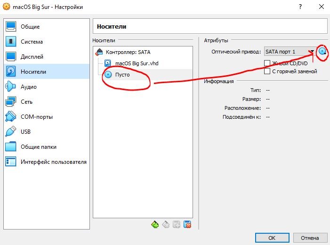This screenshot has height=245, width=330.
Task: Click the speaker icon beside Аудио
Action: (x=11, y=86)
